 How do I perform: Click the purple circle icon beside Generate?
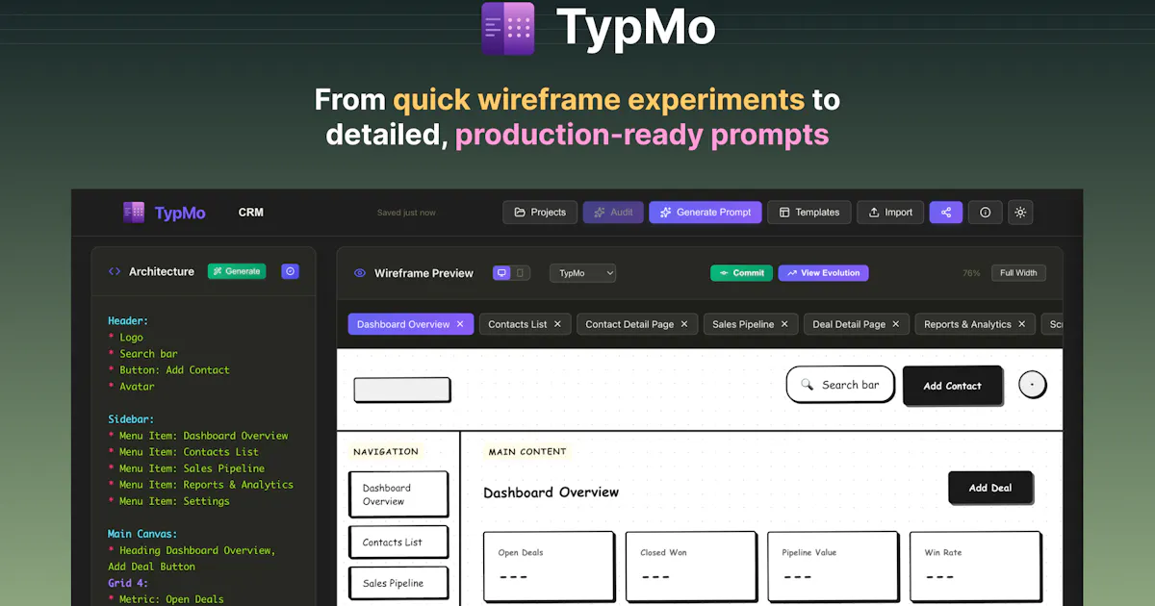(290, 271)
